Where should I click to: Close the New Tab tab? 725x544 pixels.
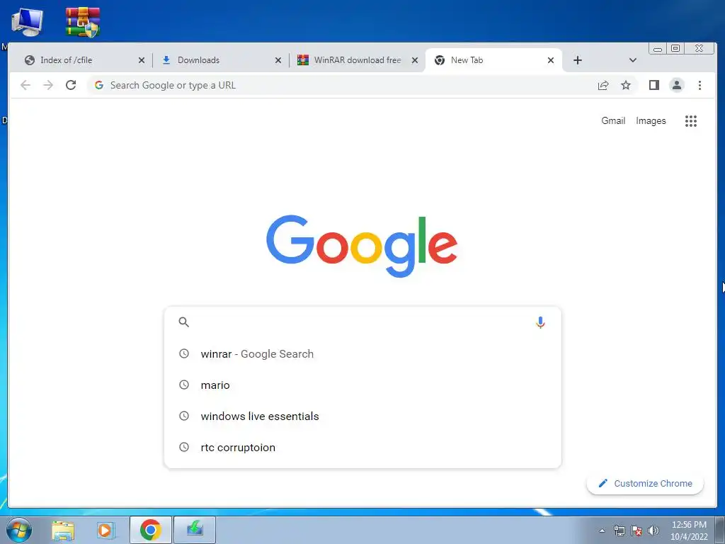(551, 60)
